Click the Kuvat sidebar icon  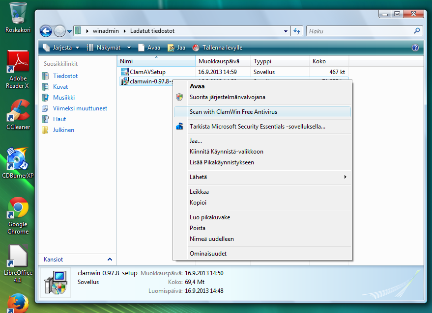(x=45, y=87)
